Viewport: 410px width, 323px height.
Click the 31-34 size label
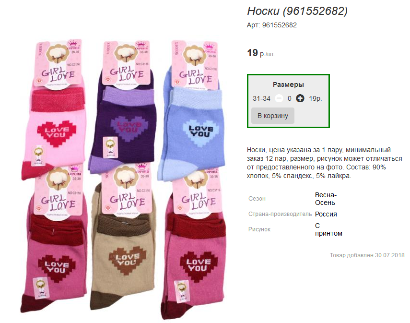click(x=261, y=98)
